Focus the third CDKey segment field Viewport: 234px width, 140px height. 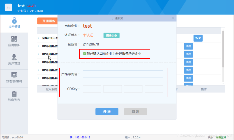(133, 89)
